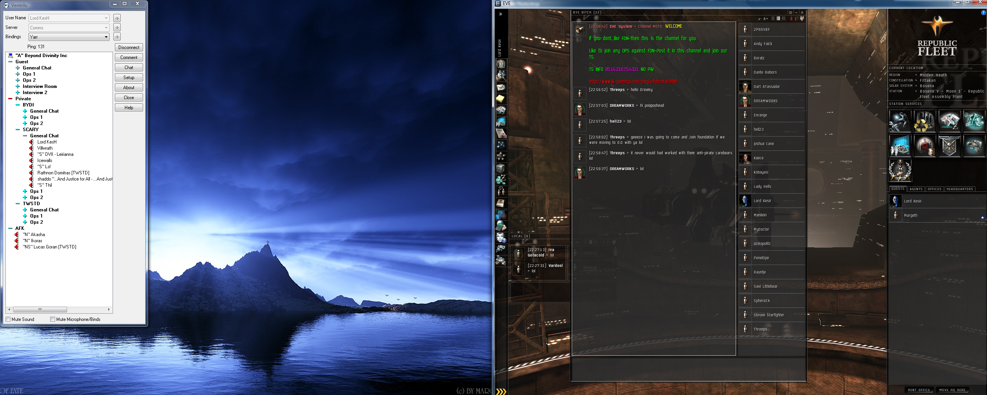987x395 pixels.
Task: Open the Server dropdown in Ventrilo
Action: click(x=69, y=28)
